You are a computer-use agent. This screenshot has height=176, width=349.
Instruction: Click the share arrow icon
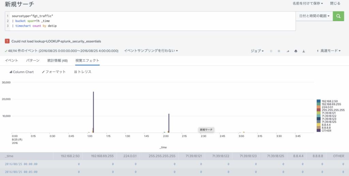tap(288, 51)
